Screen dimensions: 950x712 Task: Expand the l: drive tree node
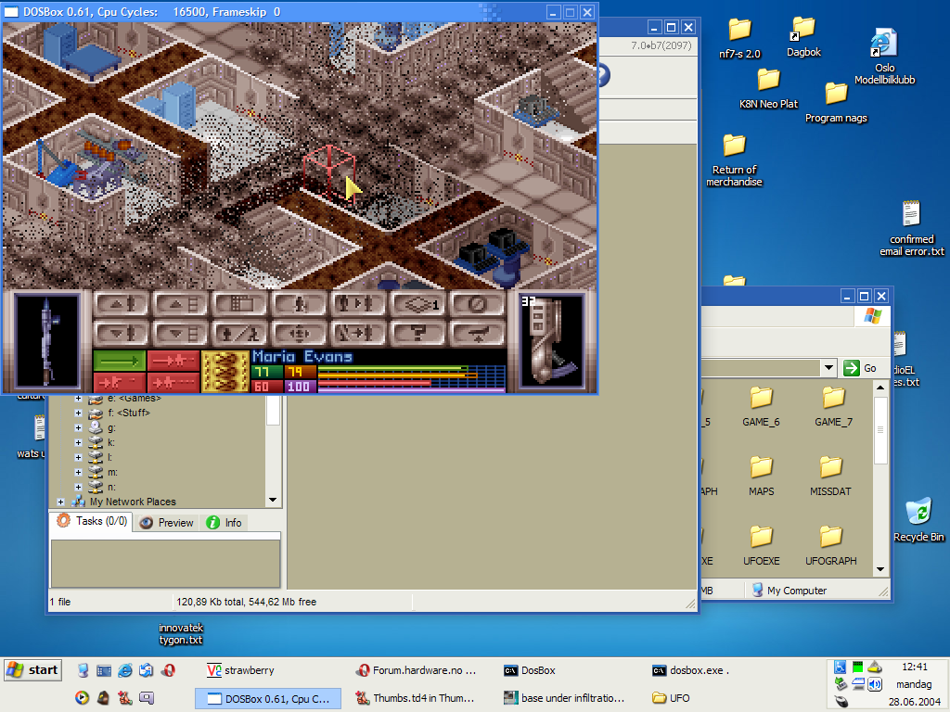click(78, 457)
